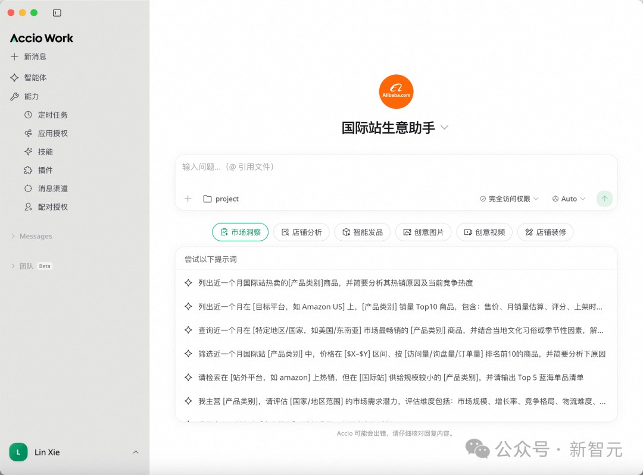Switch to the 创意视频 tab

pyautogui.click(x=484, y=232)
